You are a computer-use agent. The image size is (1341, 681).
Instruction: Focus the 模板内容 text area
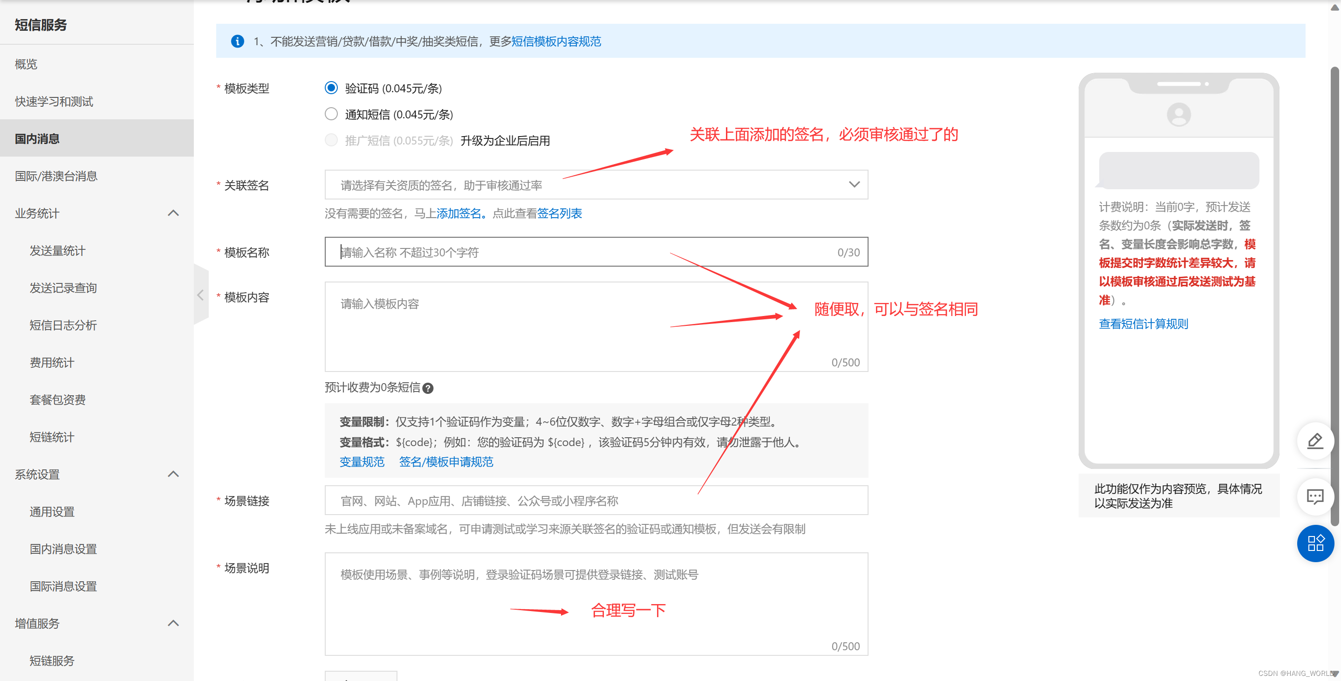pyautogui.click(x=596, y=326)
